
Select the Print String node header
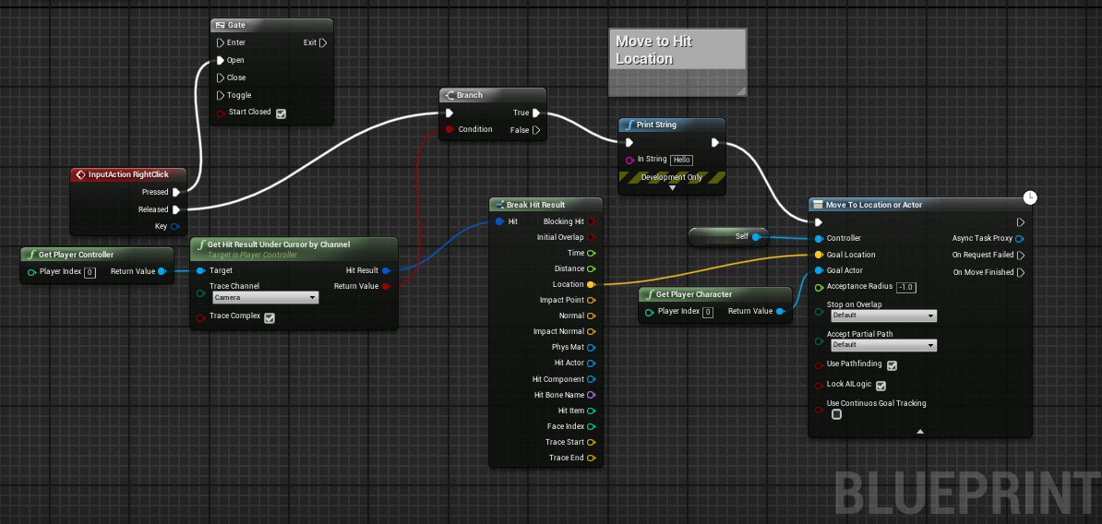click(671, 125)
